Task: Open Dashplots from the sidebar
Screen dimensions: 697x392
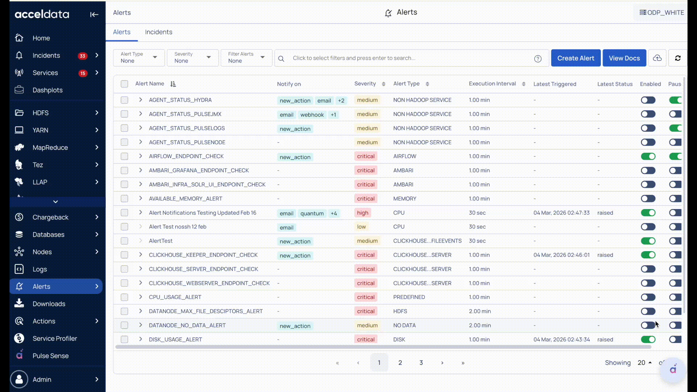Action: tap(47, 90)
